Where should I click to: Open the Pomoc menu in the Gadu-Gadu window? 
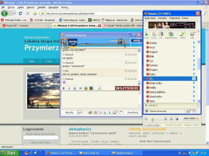(185, 18)
